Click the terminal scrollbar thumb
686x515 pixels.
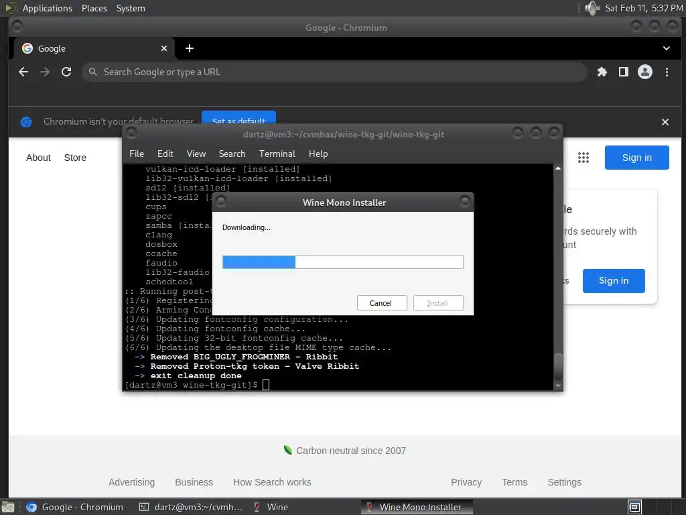click(558, 367)
